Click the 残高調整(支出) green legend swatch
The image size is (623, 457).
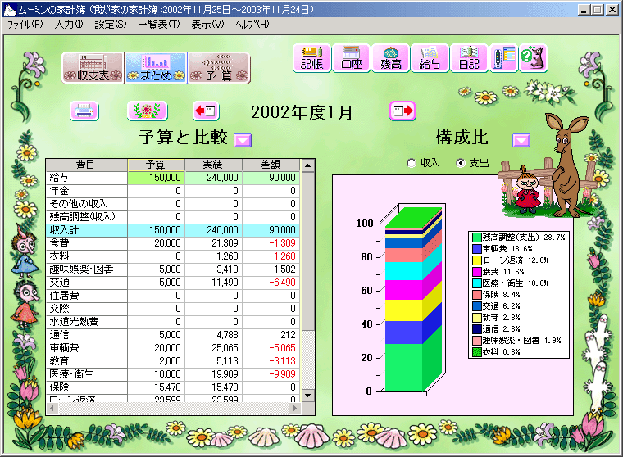477,237
